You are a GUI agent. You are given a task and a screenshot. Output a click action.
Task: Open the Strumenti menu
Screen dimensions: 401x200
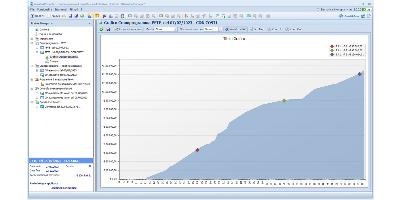pyautogui.click(x=60, y=10)
